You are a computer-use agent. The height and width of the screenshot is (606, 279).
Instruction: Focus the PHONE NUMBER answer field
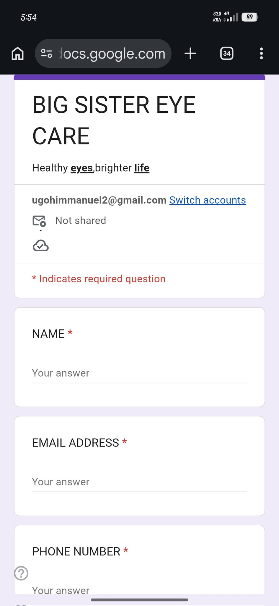139,590
